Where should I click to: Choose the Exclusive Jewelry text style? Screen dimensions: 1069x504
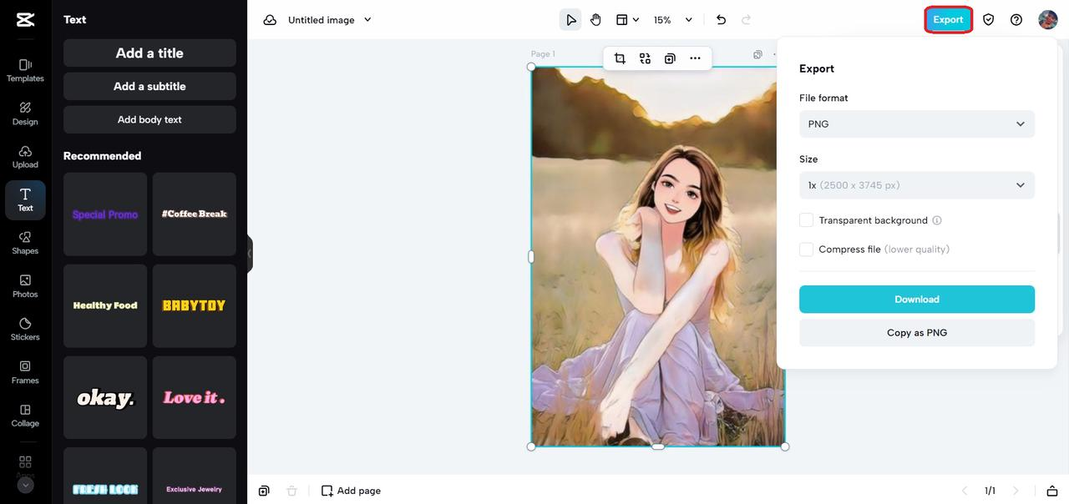[195, 476]
